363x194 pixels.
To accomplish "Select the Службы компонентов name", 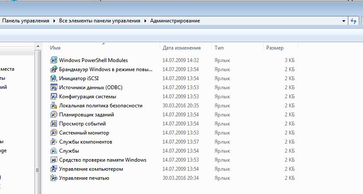I will [x=85, y=142].
